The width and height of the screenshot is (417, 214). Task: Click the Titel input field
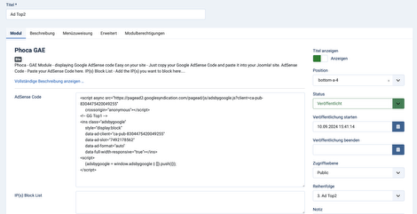(106, 15)
